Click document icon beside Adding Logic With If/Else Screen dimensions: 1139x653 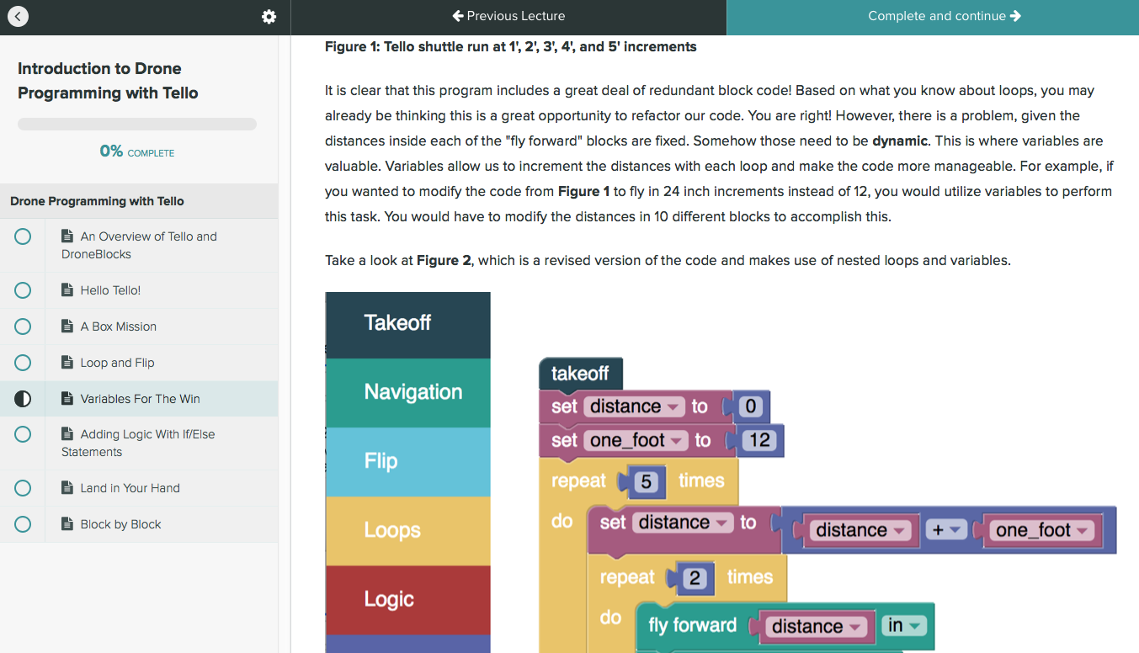[x=67, y=434]
